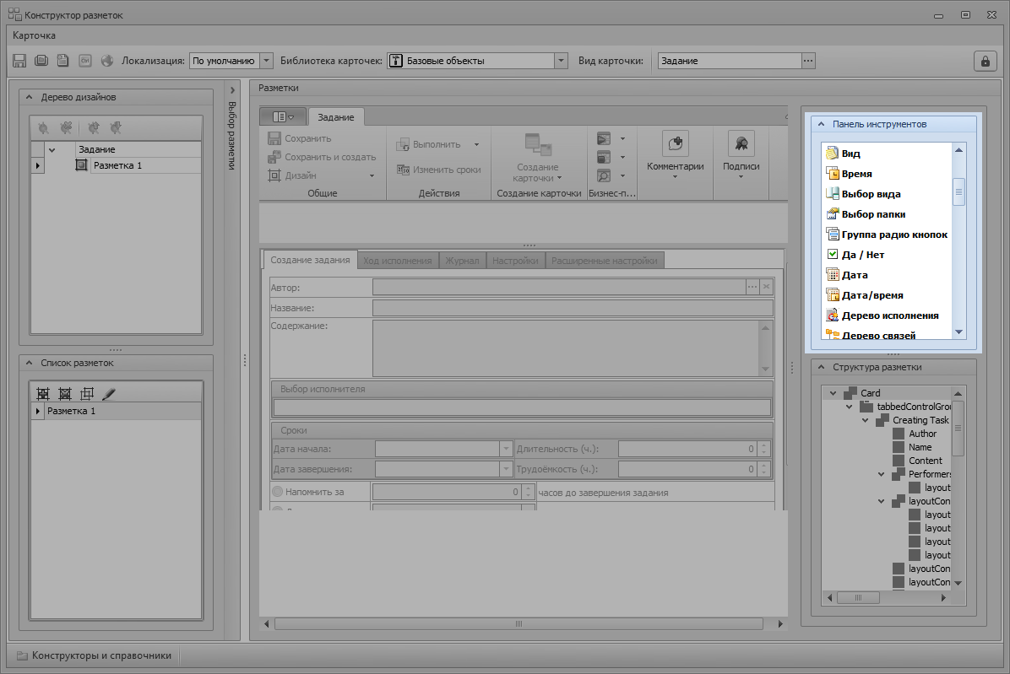Image resolution: width=1010 pixels, height=674 pixels.
Task: Select the Дерево исполнения tool
Action: (x=889, y=315)
